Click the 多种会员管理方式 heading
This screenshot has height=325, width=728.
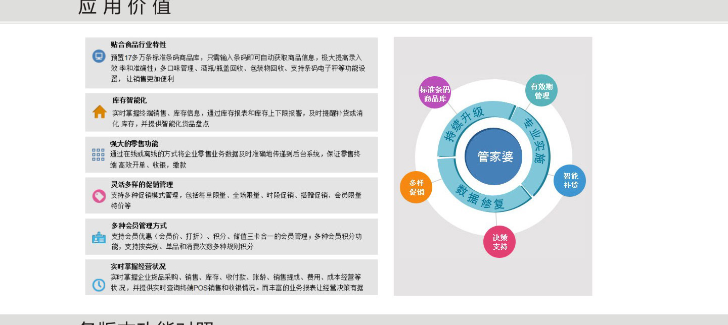tap(139, 226)
